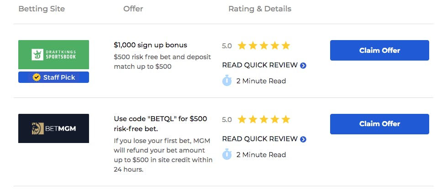Click the Staff Pick badge
Viewport: 447px width, 189px height.
tap(53, 77)
